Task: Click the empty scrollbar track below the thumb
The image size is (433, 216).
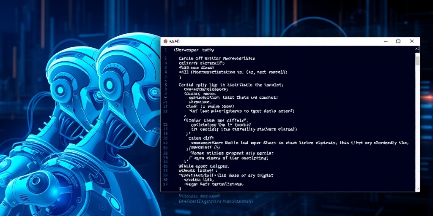Action: [x=417, y=126]
